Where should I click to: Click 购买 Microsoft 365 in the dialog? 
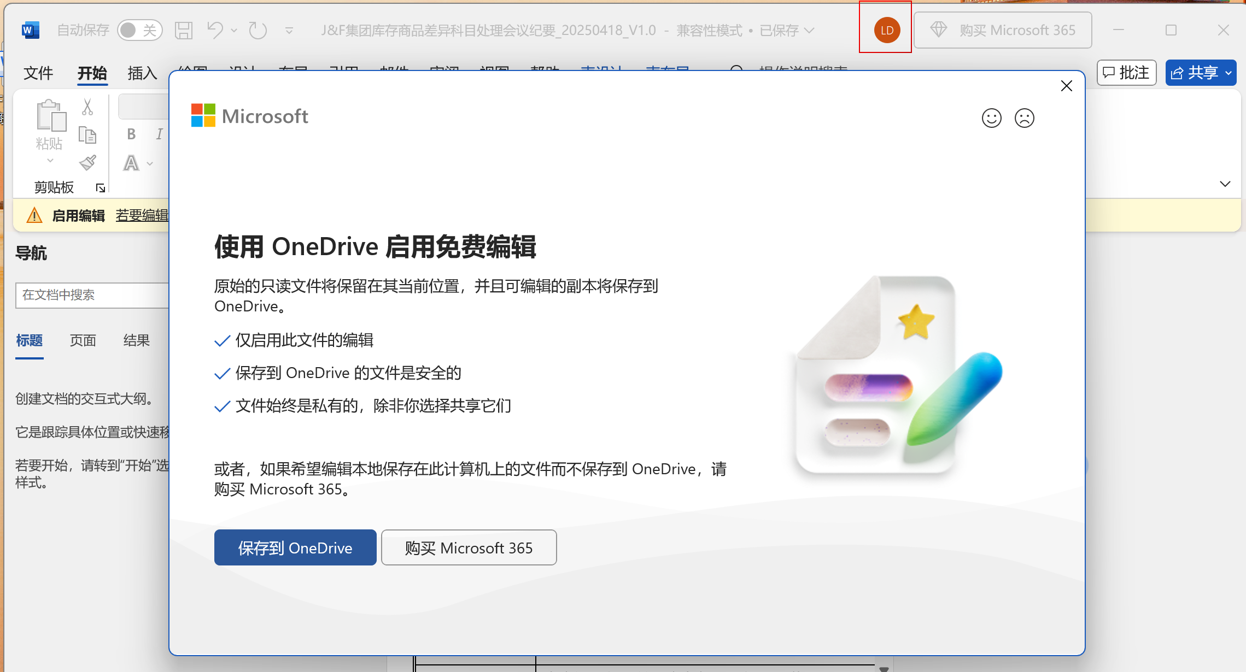pyautogui.click(x=469, y=547)
